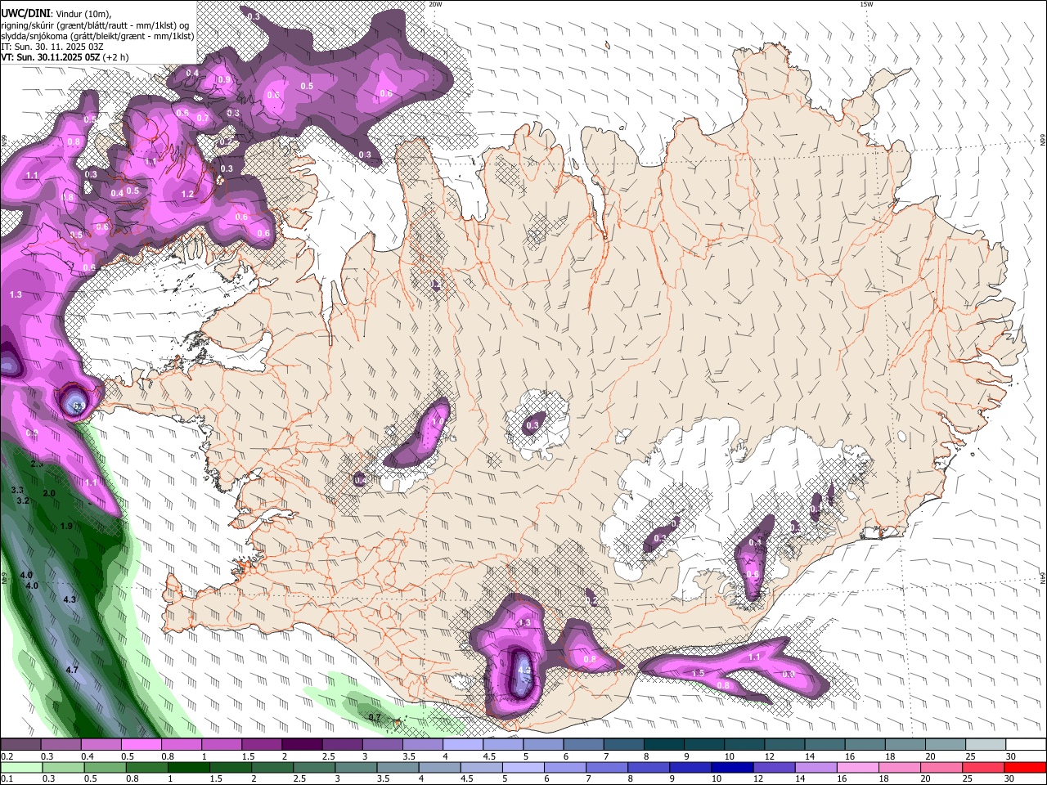1047x785 pixels.
Task: Click the lightest green rain swatch starting at 0.1
Action: point(21,767)
